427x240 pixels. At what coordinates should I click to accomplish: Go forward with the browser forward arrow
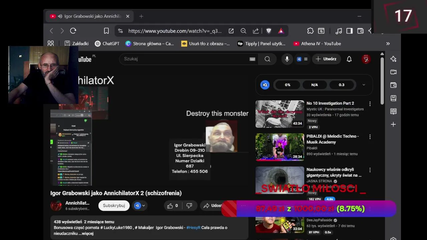click(62, 31)
